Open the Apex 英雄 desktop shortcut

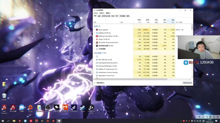pyautogui.click(x=13, y=108)
